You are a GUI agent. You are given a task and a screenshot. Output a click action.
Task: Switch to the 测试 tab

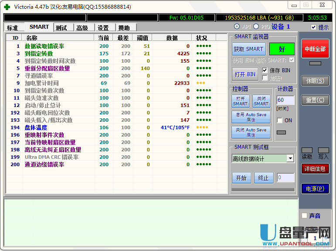point(61,28)
